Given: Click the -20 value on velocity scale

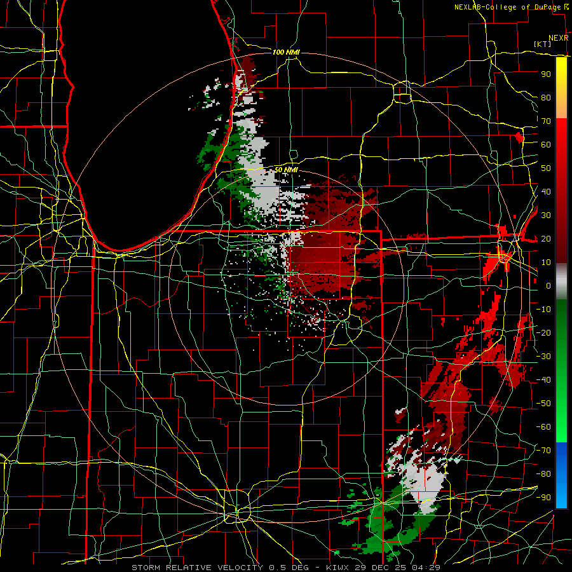Looking at the screenshot, I should 543,332.
